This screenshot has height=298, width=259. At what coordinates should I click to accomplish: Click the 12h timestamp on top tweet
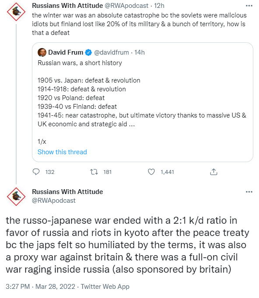pos(159,6)
